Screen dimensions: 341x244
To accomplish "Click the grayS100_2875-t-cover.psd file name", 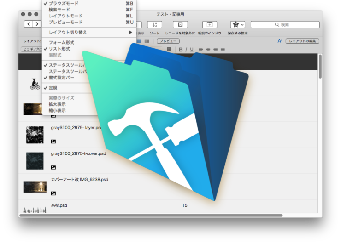I will click(x=78, y=153).
